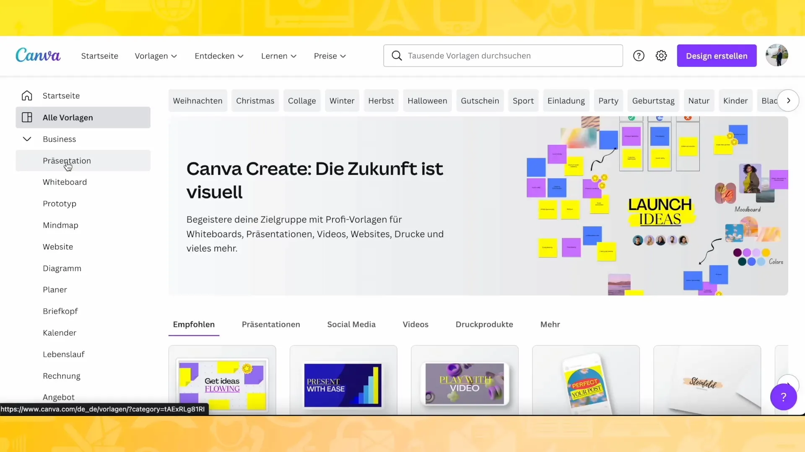Open the Perfect your post template thumbnail
The image size is (805, 452).
[586, 380]
